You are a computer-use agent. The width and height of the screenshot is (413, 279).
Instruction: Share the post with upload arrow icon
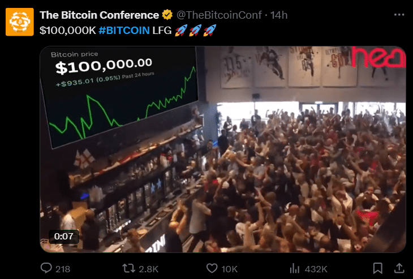coord(399,268)
